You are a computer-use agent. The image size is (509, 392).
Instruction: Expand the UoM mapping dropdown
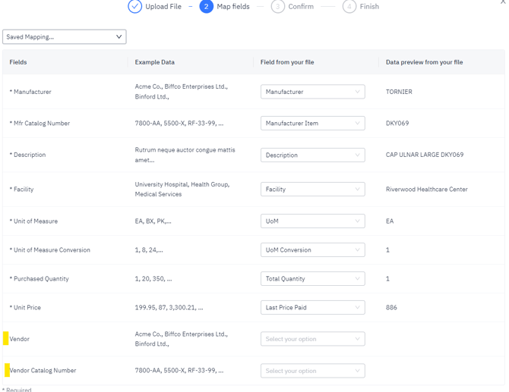312,221
